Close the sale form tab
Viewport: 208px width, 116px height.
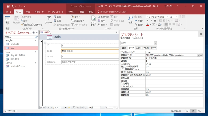117,32
